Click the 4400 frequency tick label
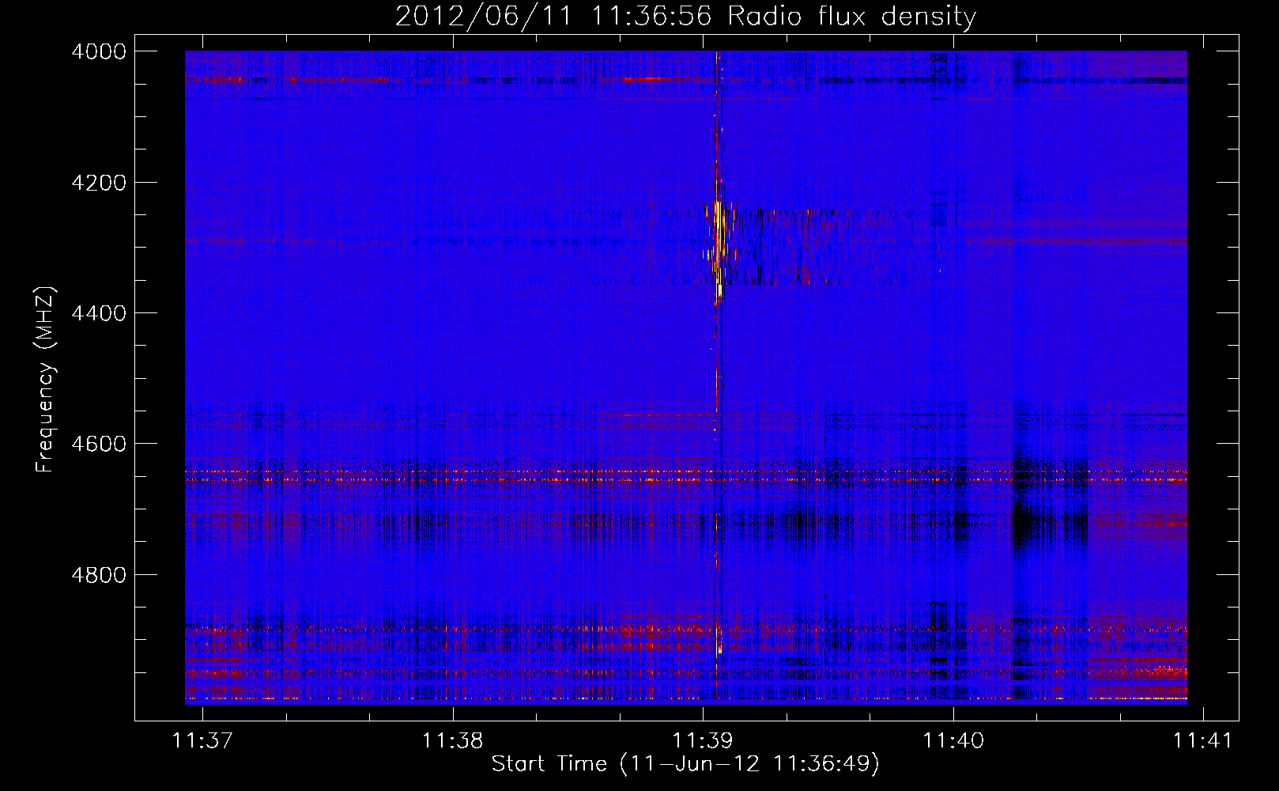 point(99,313)
